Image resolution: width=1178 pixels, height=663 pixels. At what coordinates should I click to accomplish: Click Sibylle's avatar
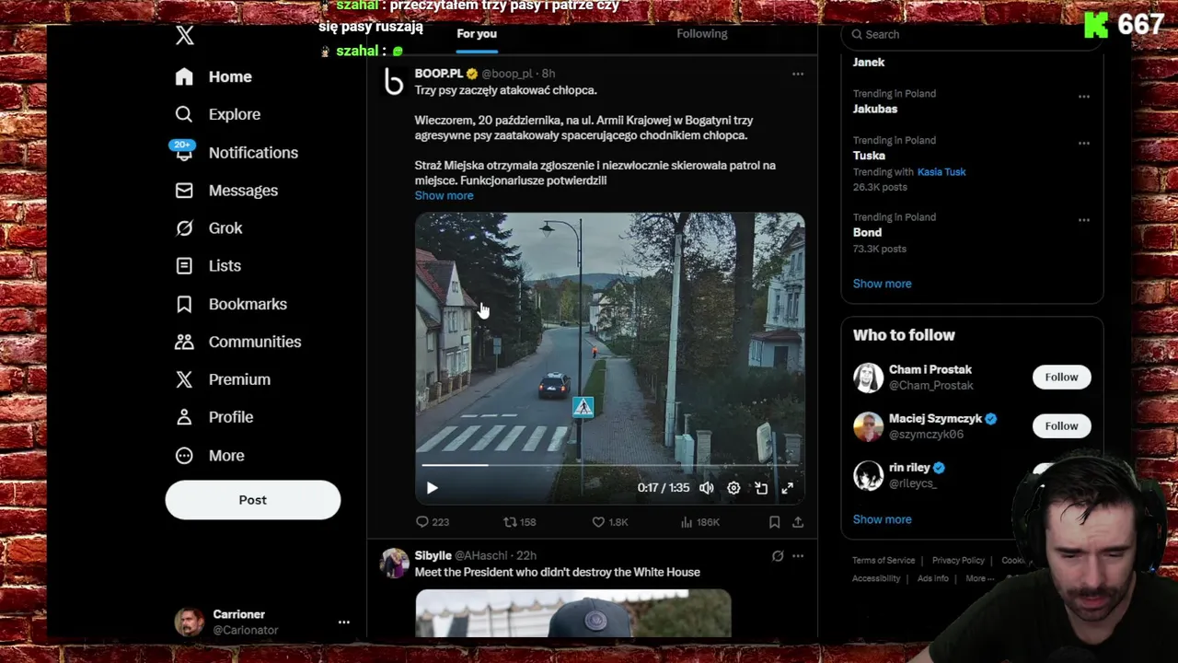pos(394,564)
